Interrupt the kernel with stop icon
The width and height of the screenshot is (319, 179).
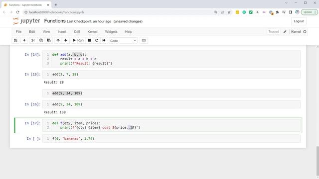coord(89,40)
